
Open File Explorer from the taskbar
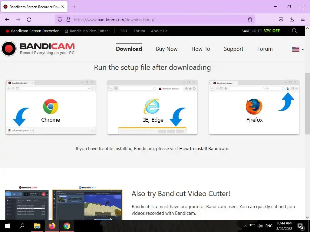click(37, 226)
